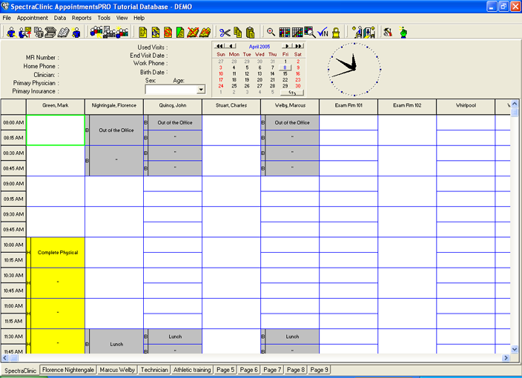Click the Whirlpool column header
Screen dimensions: 522x378
(466, 107)
